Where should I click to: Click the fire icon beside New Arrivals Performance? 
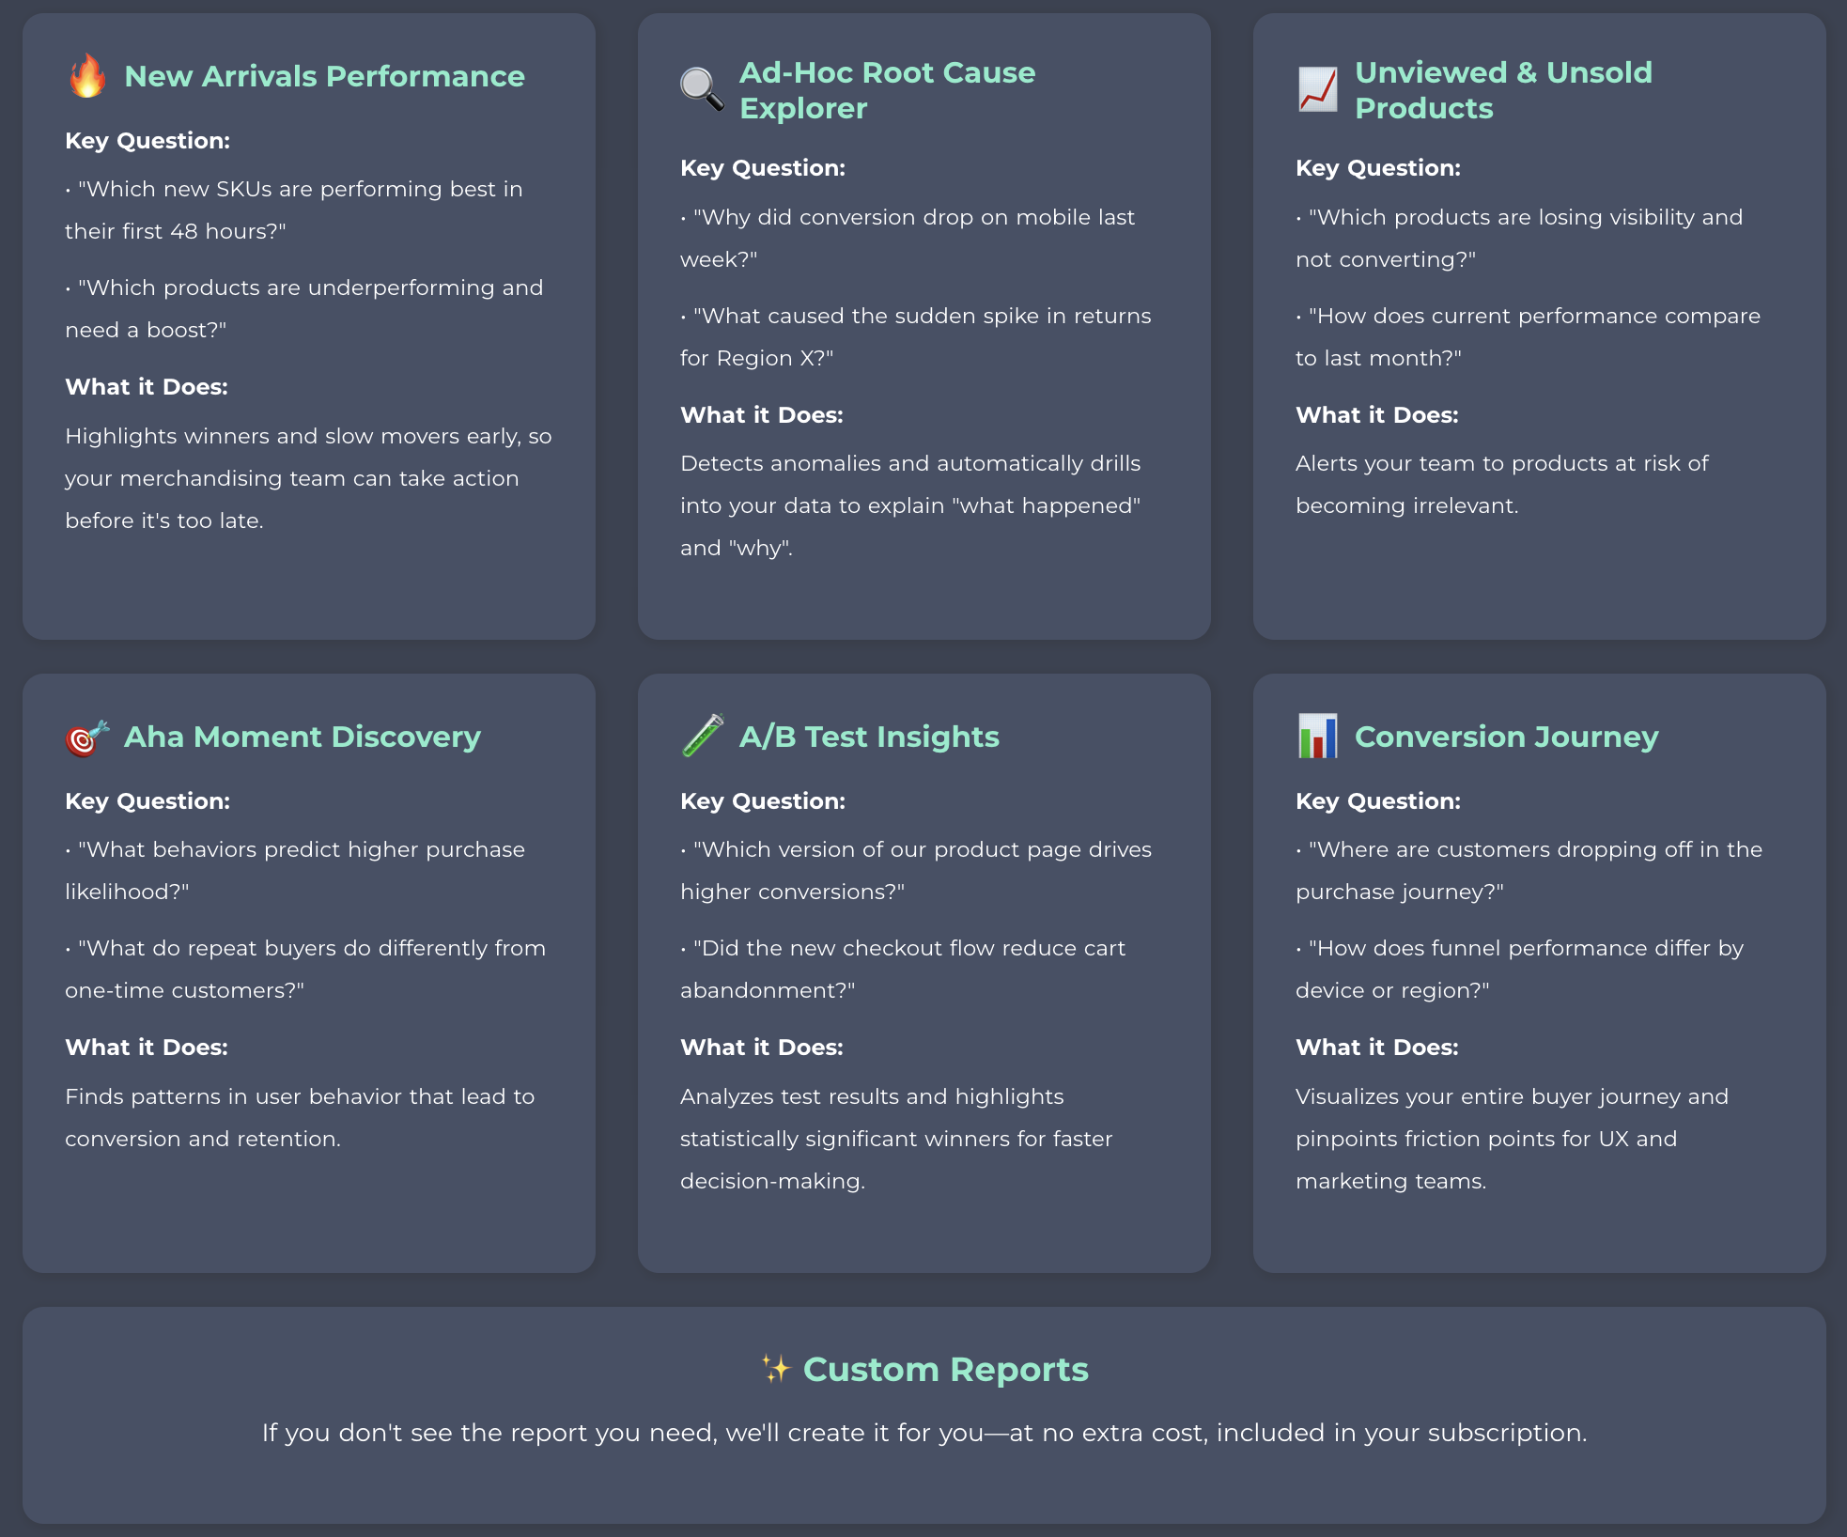tap(87, 76)
